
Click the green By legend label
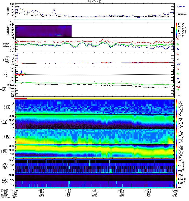(178, 44)
